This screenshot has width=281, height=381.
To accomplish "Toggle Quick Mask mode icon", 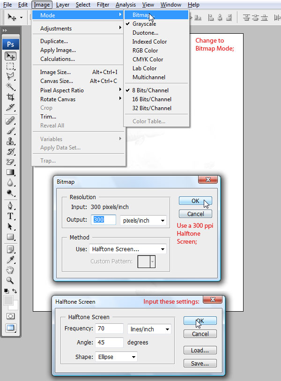I will 10,316.
